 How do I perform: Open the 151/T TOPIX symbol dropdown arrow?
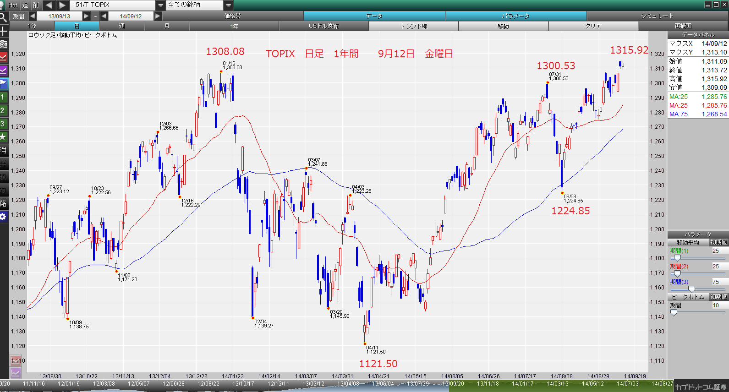tap(160, 5)
